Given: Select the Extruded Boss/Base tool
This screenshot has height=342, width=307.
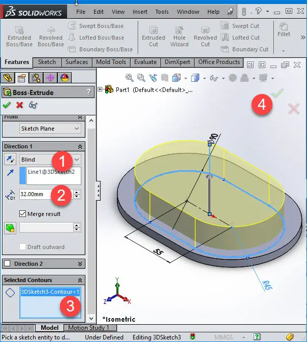Looking at the screenshot, I should [19, 37].
